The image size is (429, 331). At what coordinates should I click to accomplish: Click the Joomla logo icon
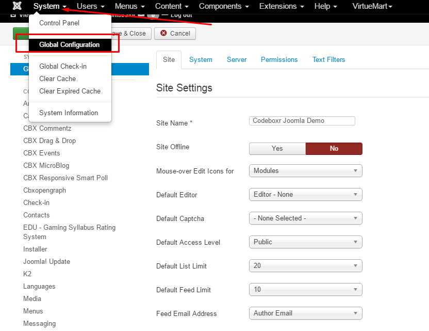[17, 6]
